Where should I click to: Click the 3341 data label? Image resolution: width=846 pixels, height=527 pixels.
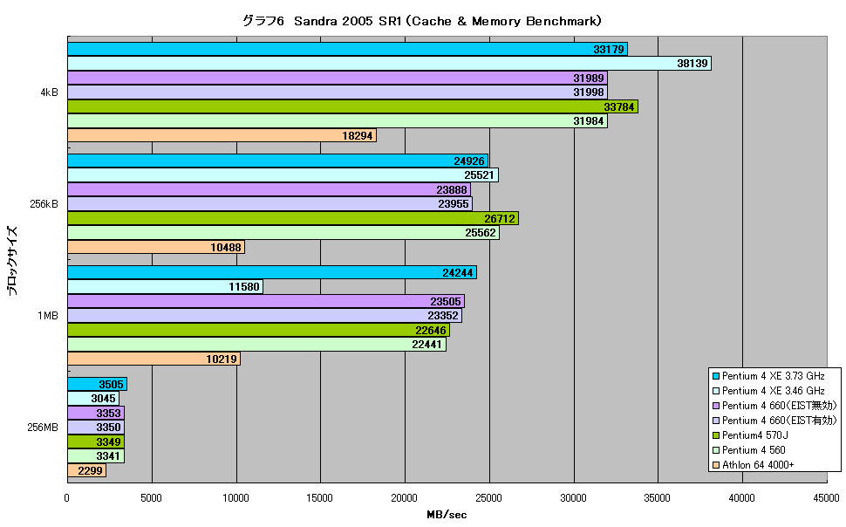[x=108, y=455]
